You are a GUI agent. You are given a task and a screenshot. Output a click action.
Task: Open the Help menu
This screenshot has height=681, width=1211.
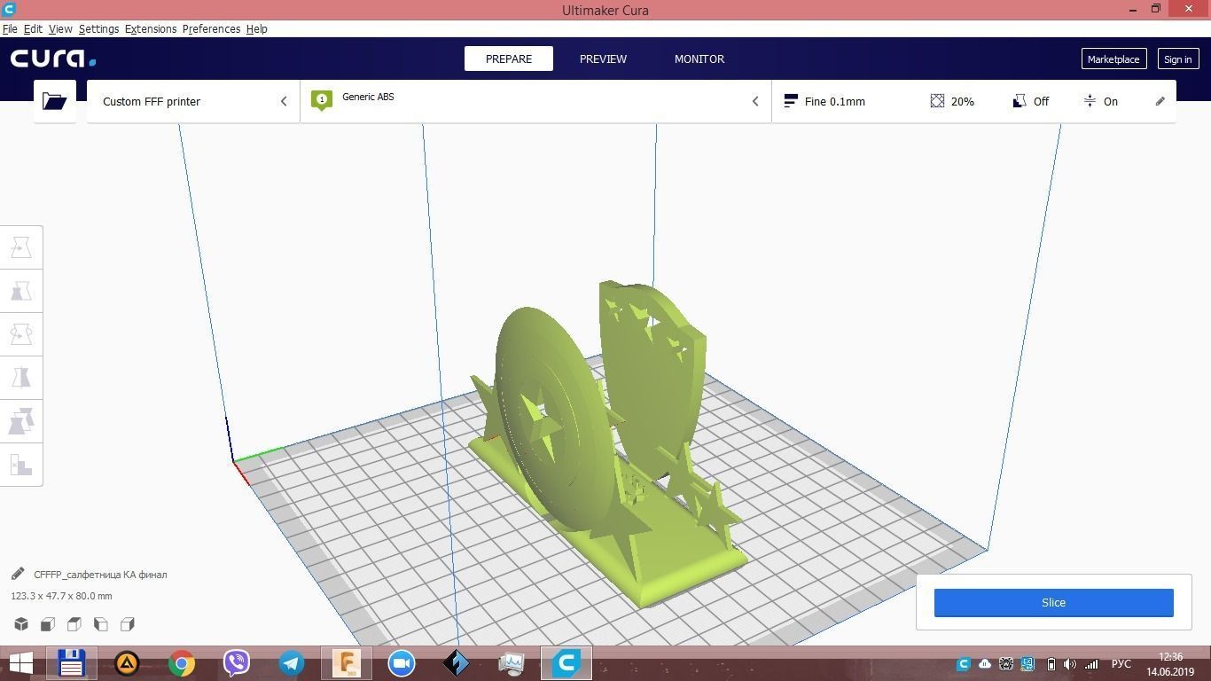click(256, 28)
